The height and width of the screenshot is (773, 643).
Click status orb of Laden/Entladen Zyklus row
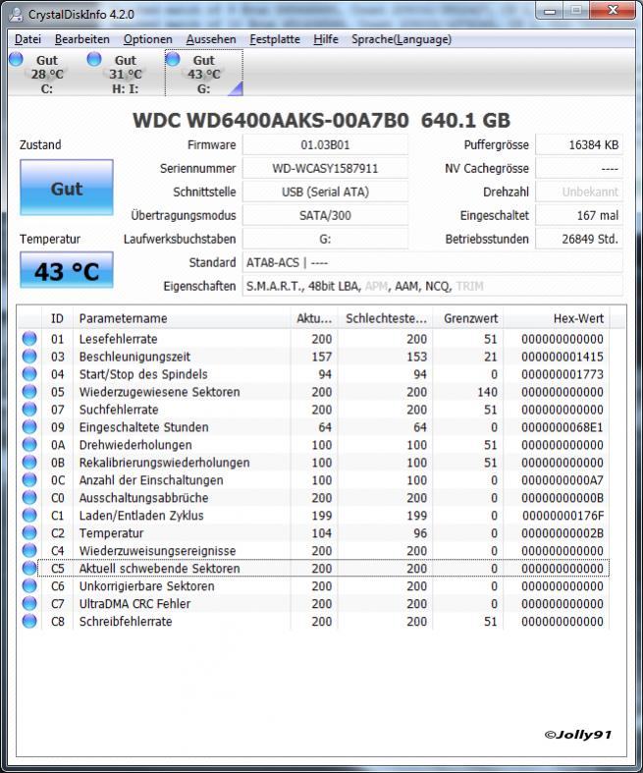tap(29, 515)
